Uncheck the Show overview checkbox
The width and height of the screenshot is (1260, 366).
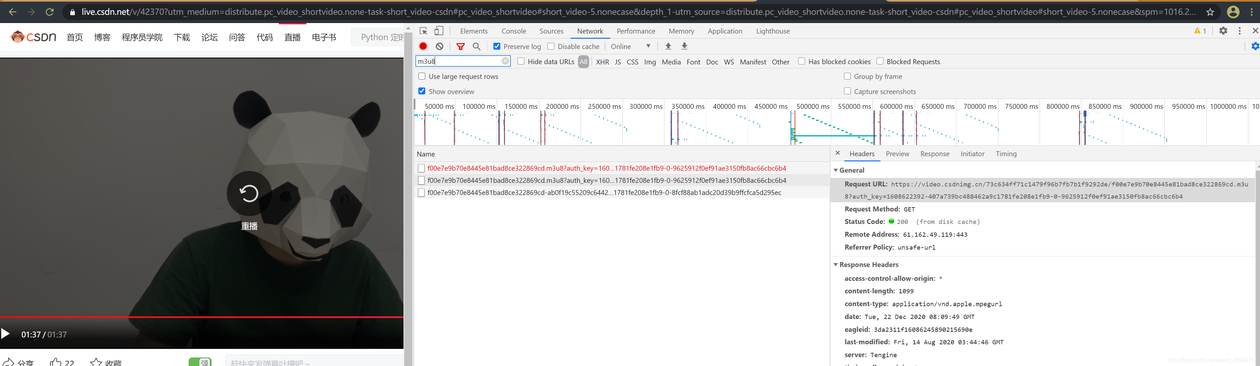pos(422,91)
